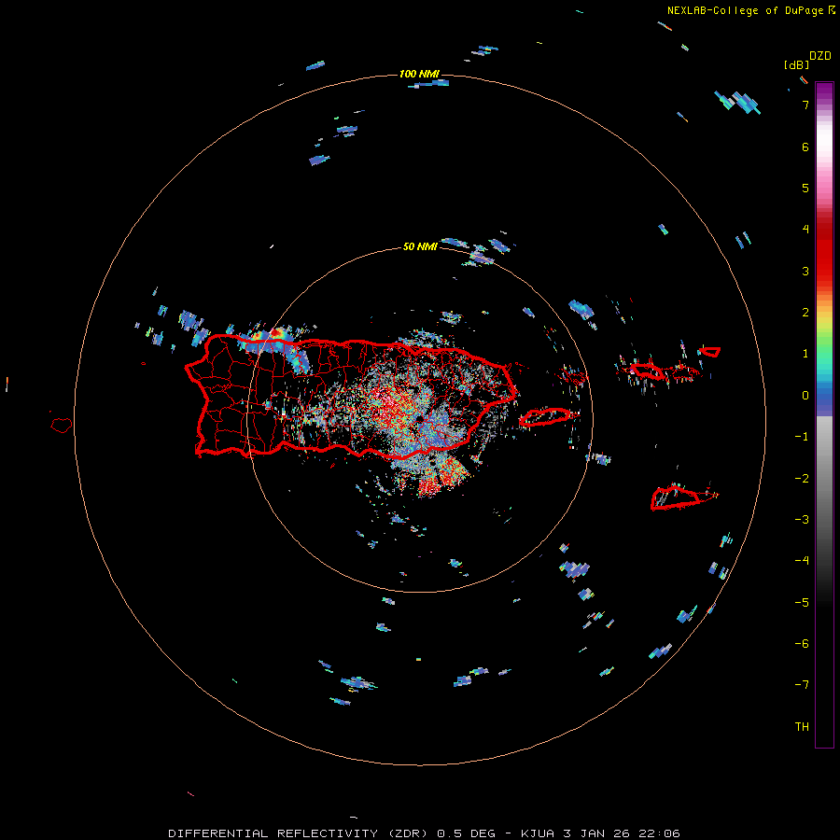
Task: Click the -1 value on the color scale
Action: coord(802,437)
